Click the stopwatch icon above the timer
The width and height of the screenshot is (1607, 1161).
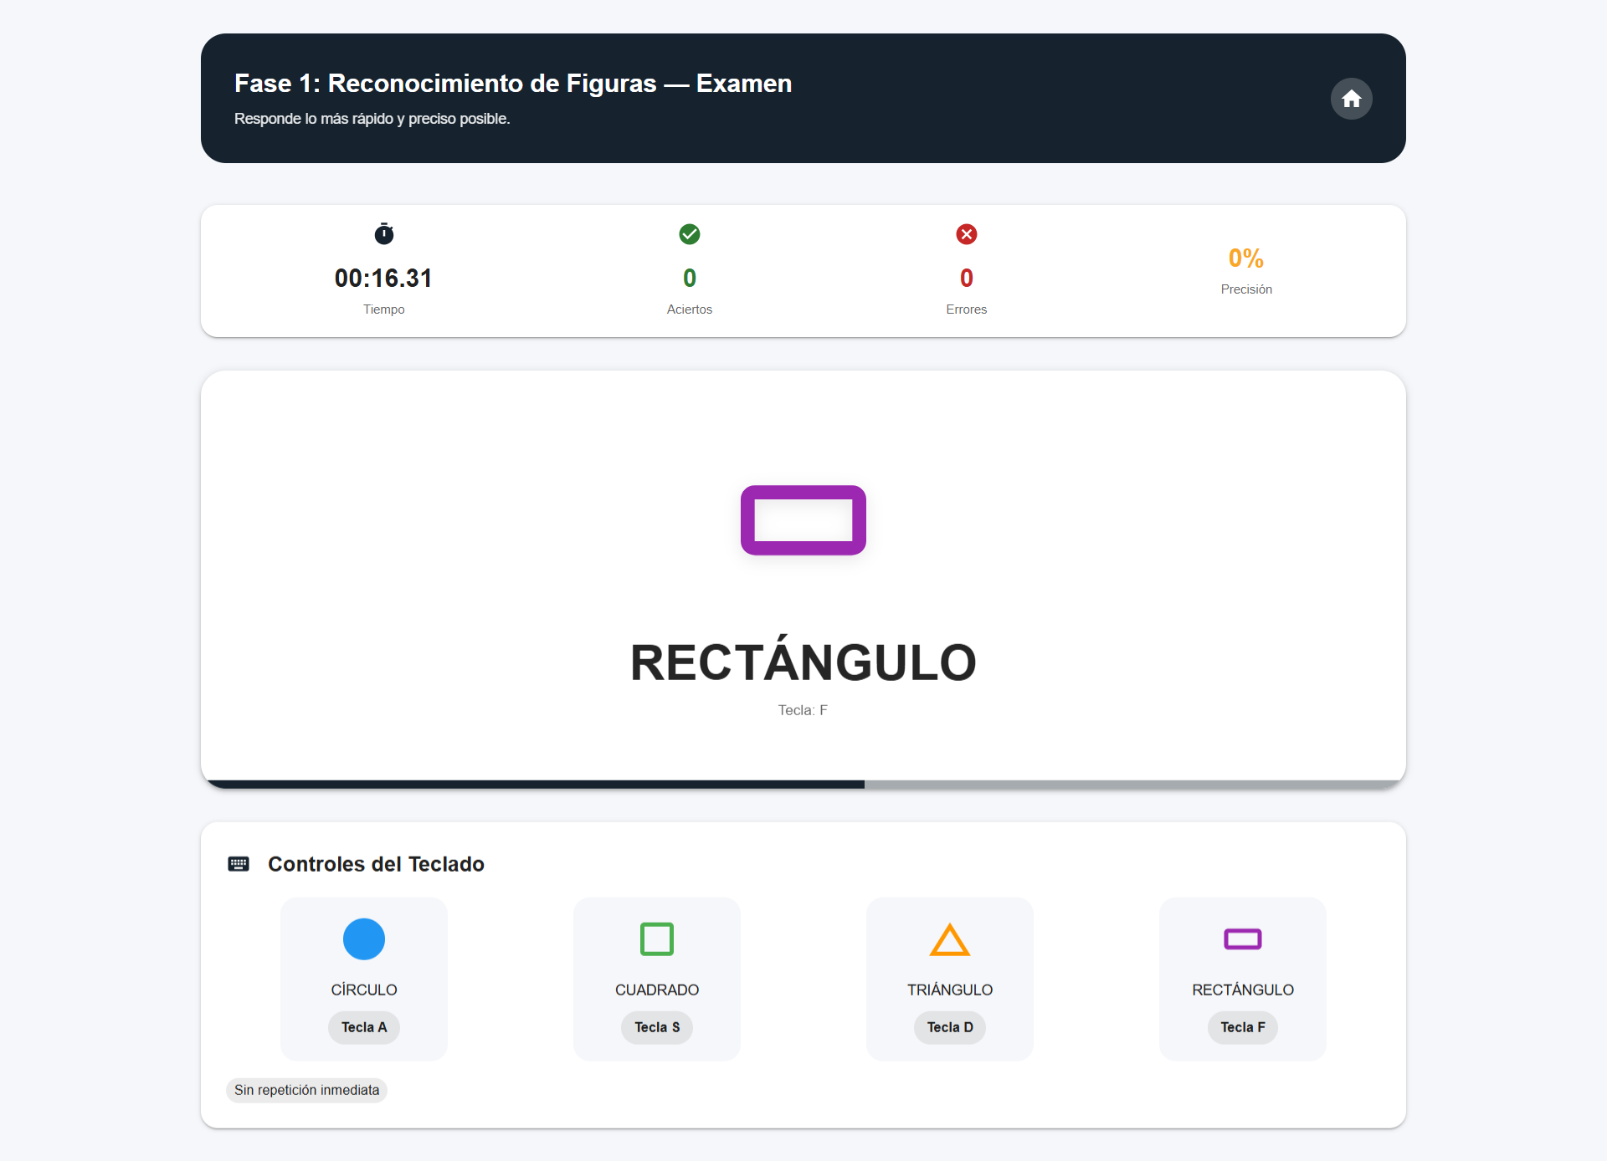point(383,234)
